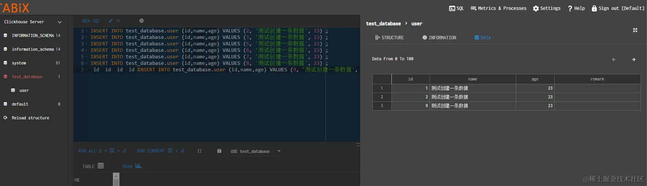Screen dimensions: 647x186
Task: Click the name column header
Action: tap(473, 79)
